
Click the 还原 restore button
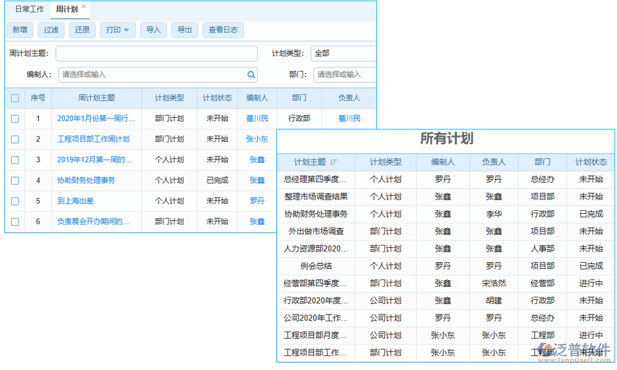82,30
